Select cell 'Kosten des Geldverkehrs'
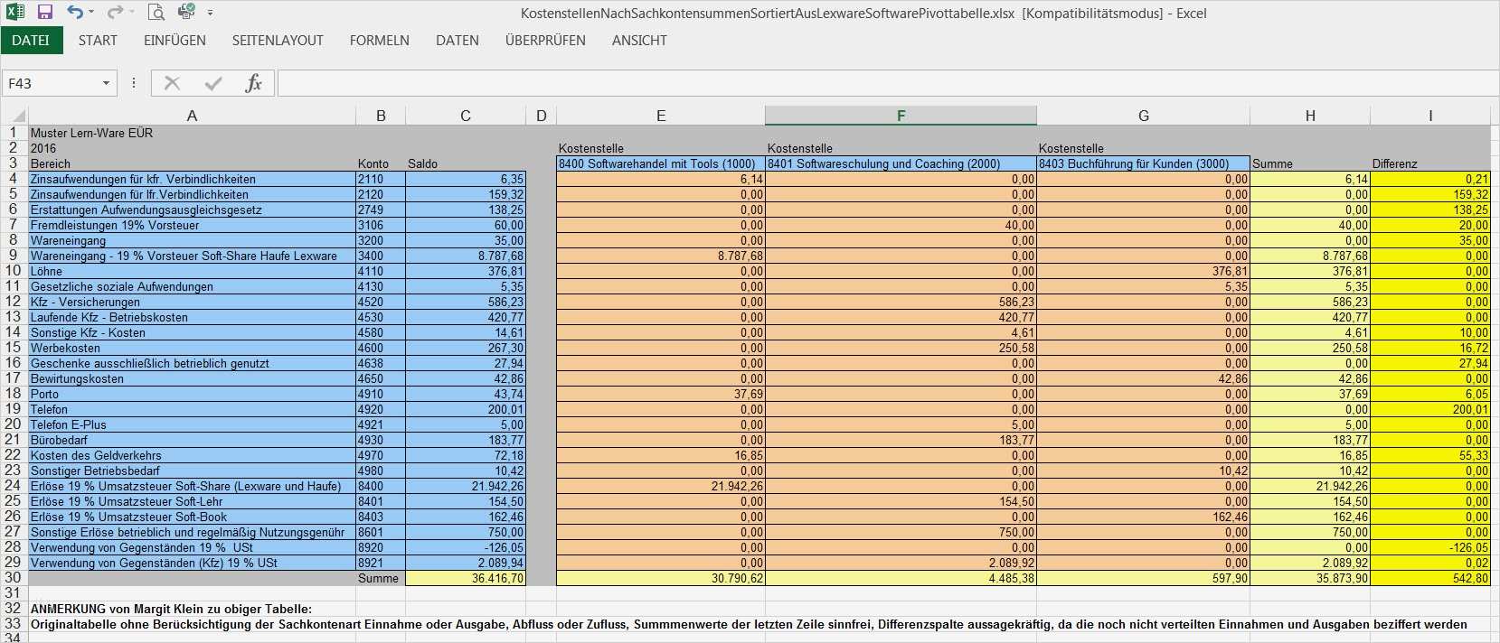 tap(192, 455)
